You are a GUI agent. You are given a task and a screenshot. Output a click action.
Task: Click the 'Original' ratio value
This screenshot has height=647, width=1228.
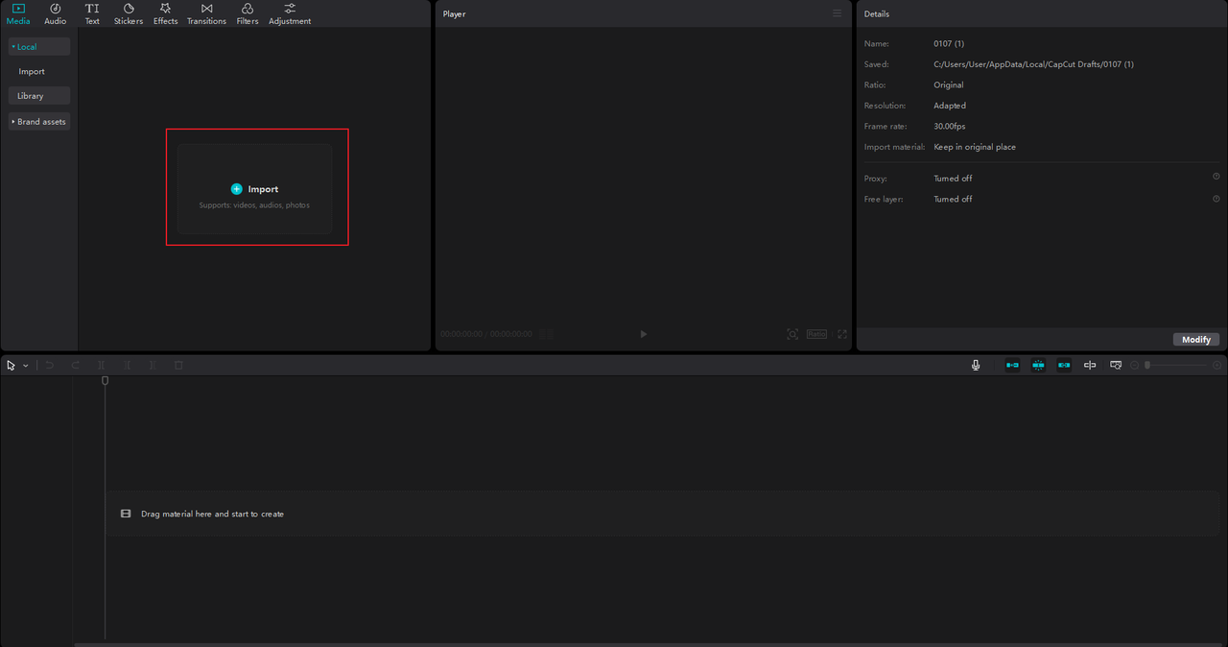click(x=949, y=84)
